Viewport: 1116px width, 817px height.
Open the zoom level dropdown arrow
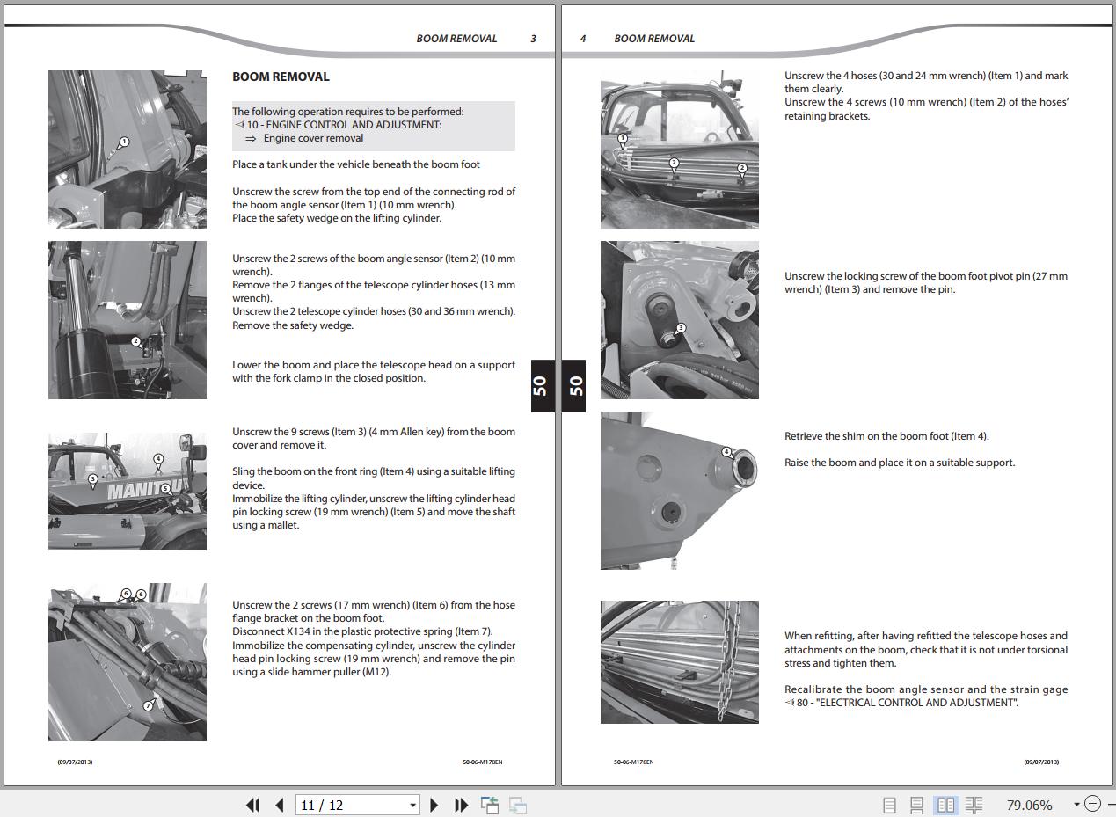point(1076,805)
